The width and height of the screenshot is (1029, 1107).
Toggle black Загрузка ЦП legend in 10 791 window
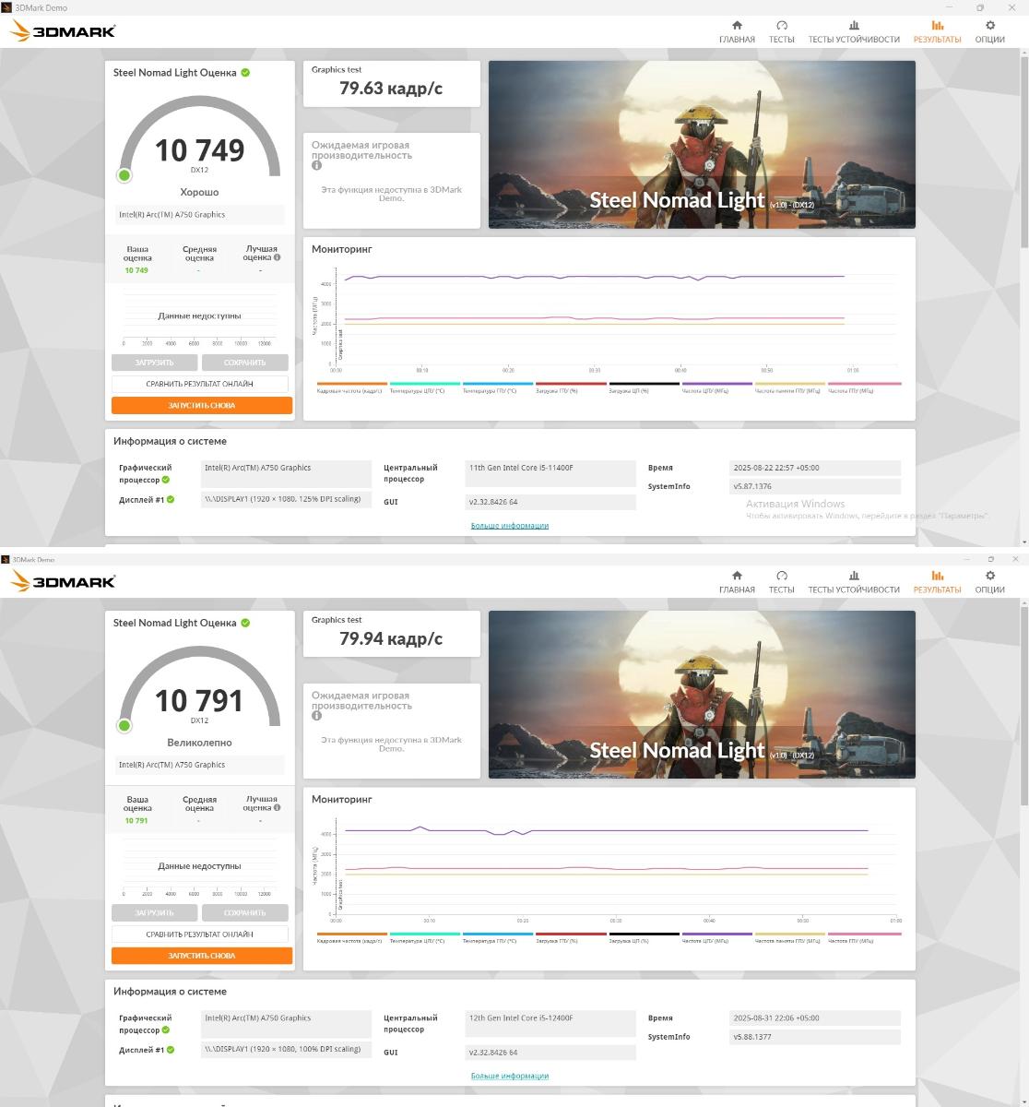pos(644,937)
